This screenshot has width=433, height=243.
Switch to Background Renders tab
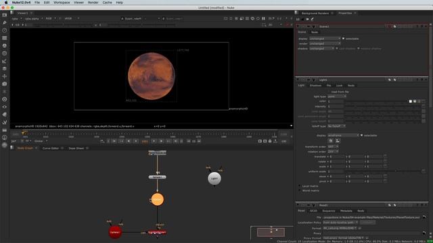[x=315, y=13]
